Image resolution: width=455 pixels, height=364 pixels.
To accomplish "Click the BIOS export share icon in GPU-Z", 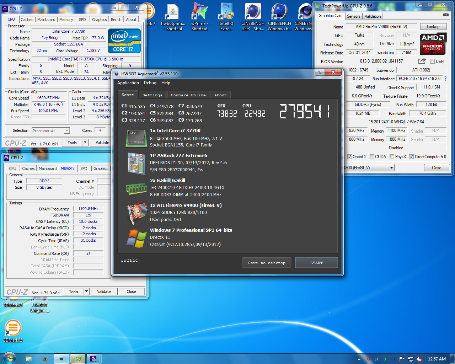I will point(422,61).
